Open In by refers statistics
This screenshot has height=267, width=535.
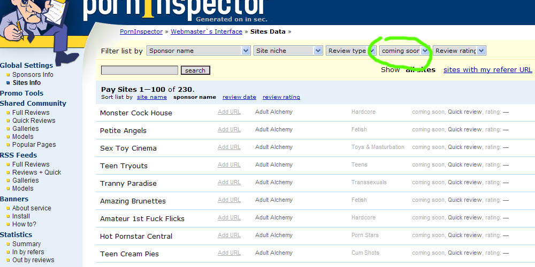(28, 252)
